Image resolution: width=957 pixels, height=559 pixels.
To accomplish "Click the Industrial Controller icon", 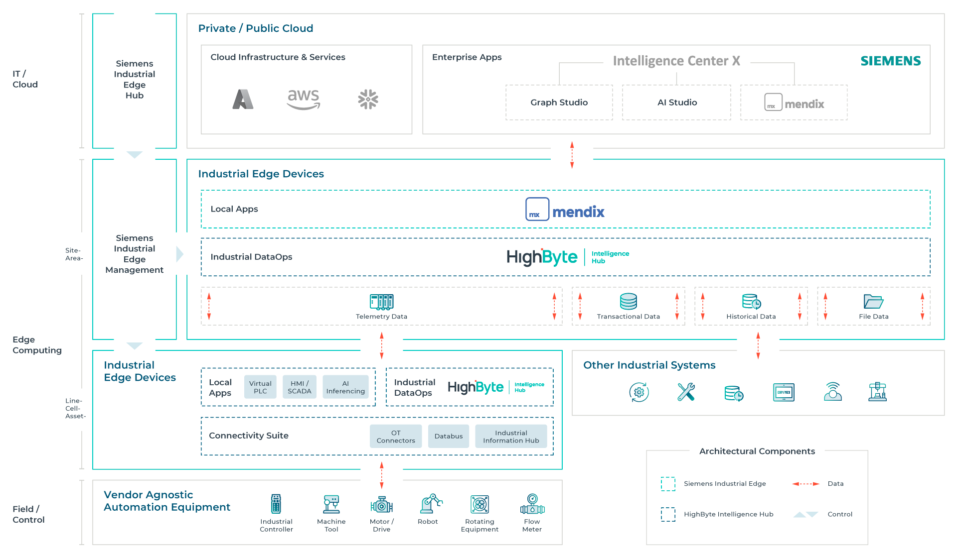I will [276, 504].
